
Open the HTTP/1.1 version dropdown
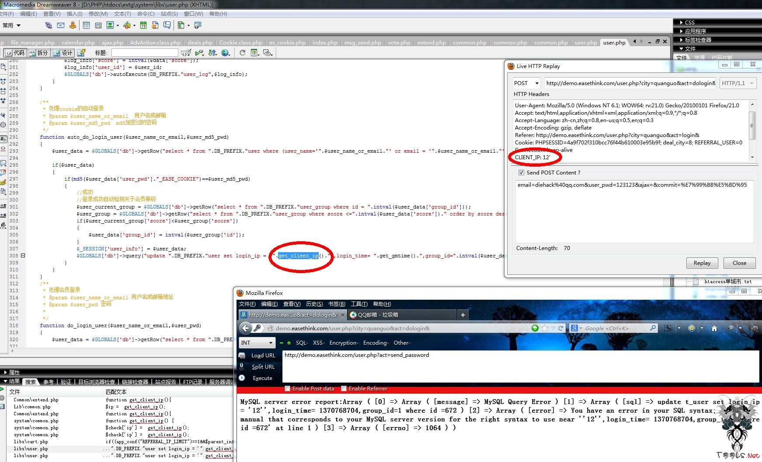[x=738, y=83]
